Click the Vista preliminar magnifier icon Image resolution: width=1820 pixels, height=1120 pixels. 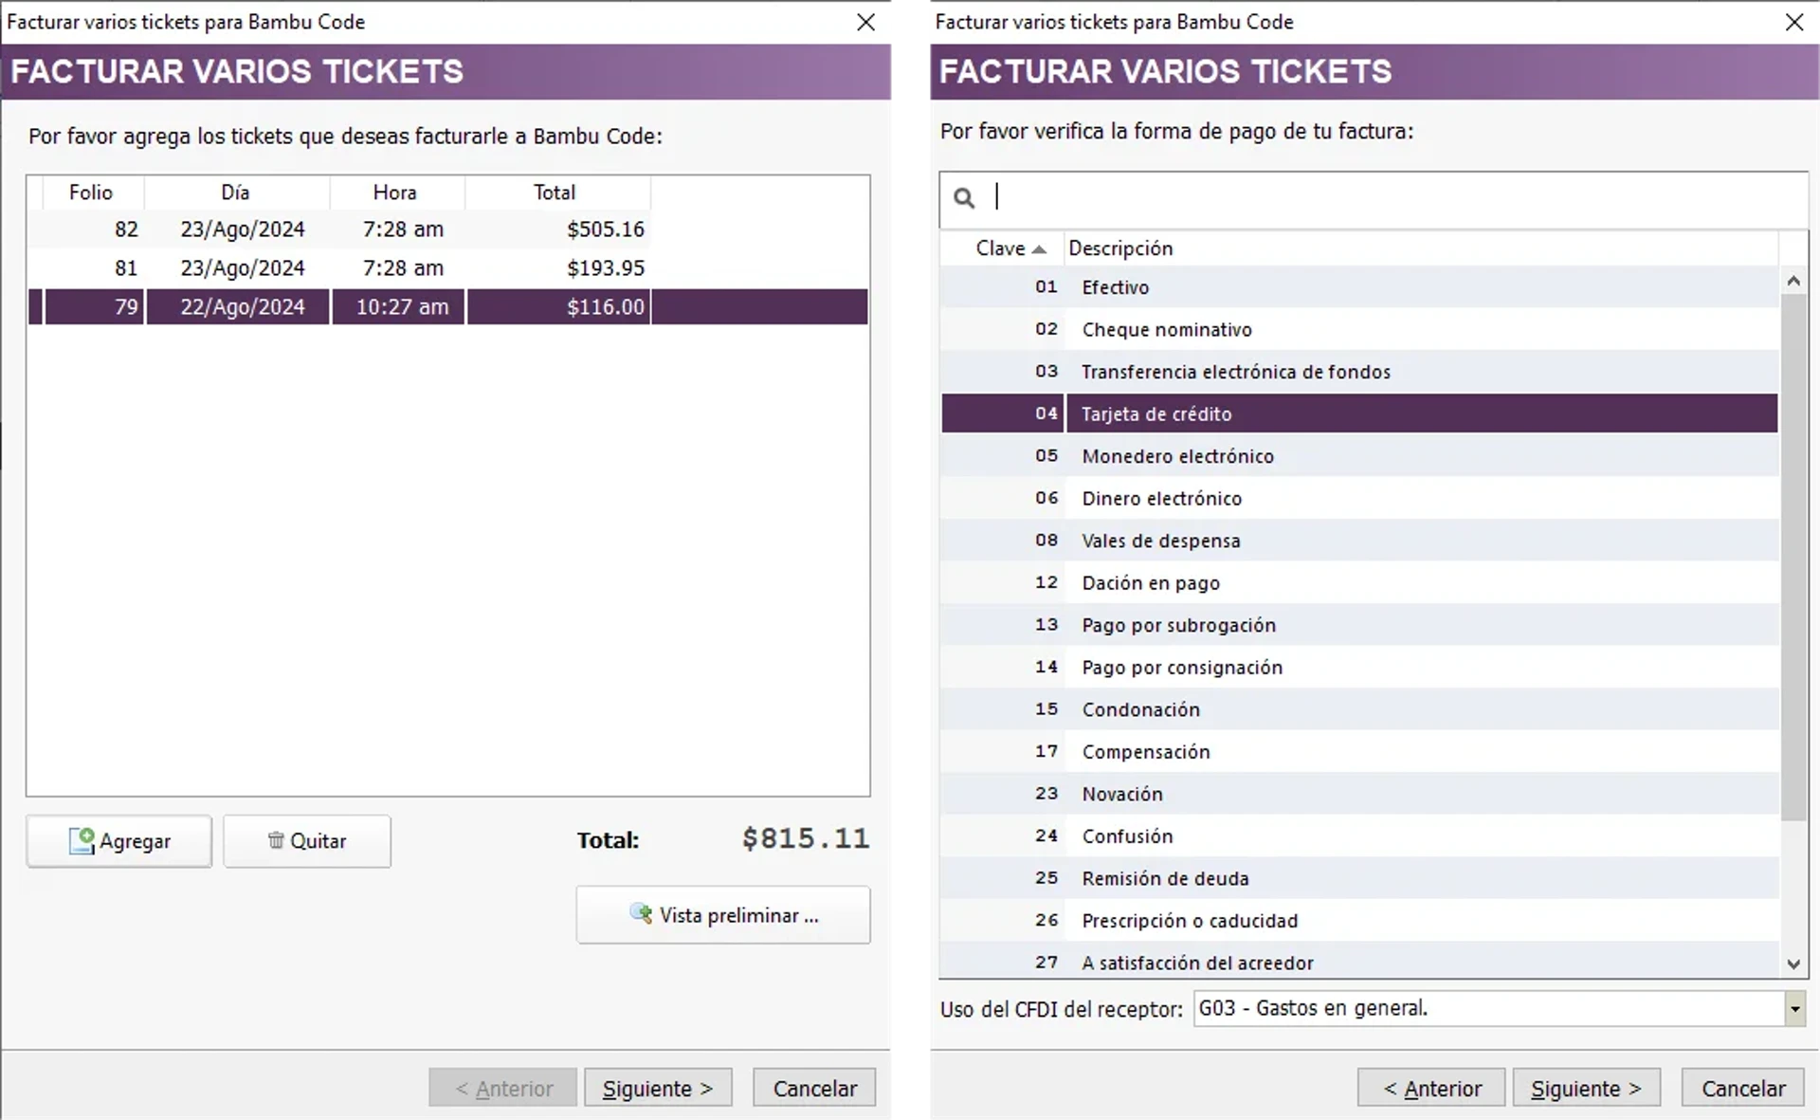coord(641,915)
